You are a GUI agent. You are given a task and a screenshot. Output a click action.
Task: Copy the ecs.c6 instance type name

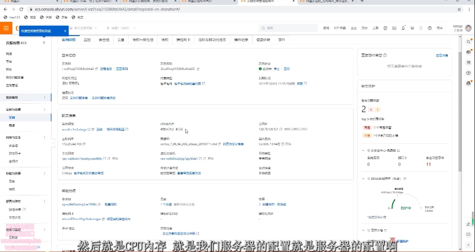click(93, 129)
